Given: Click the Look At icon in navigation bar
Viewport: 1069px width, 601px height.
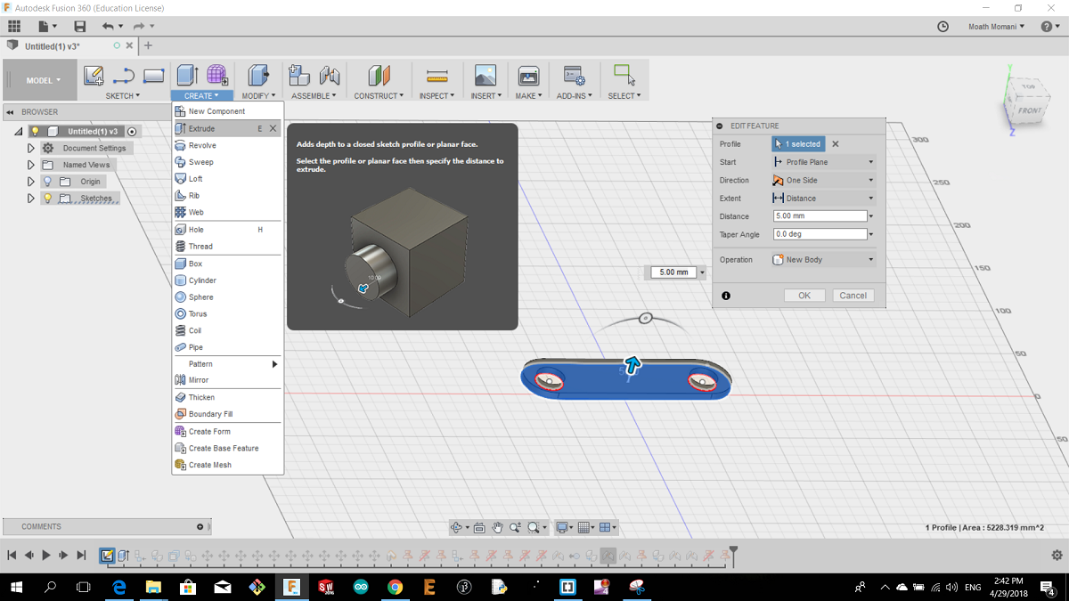Looking at the screenshot, I should (479, 527).
